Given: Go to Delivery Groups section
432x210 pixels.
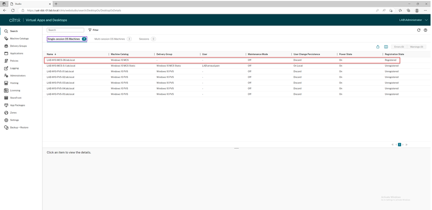Looking at the screenshot, I should click(18, 46).
